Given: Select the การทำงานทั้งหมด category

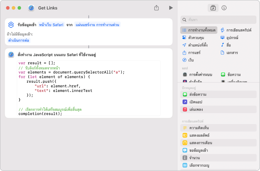Looking at the screenshot, I should pyautogui.click(x=199, y=30).
